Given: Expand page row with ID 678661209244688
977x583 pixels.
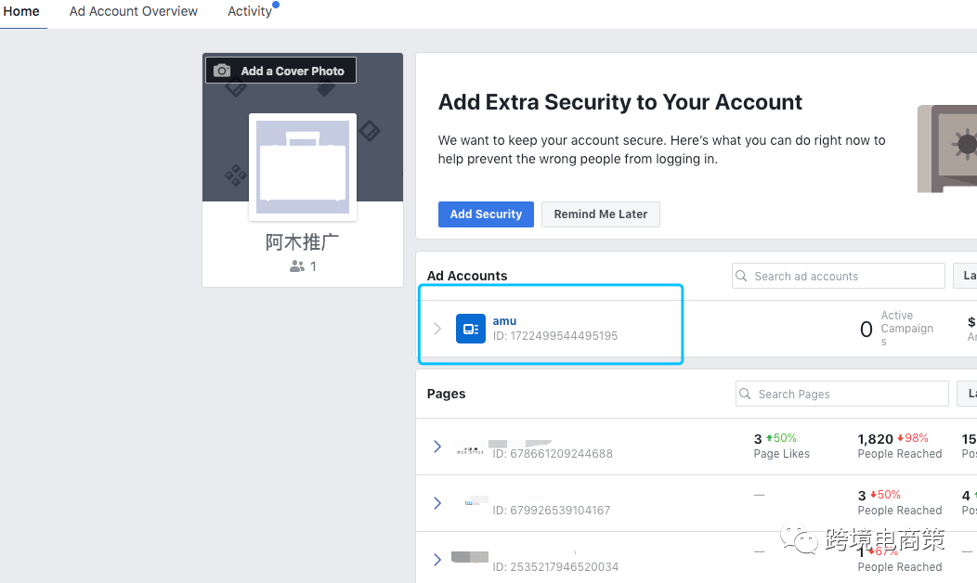Looking at the screenshot, I should (x=437, y=447).
